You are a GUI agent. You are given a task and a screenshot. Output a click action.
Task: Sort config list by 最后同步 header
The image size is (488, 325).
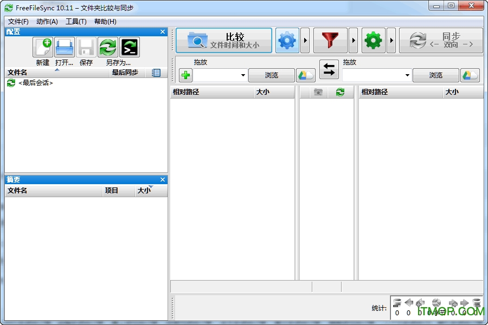point(127,73)
